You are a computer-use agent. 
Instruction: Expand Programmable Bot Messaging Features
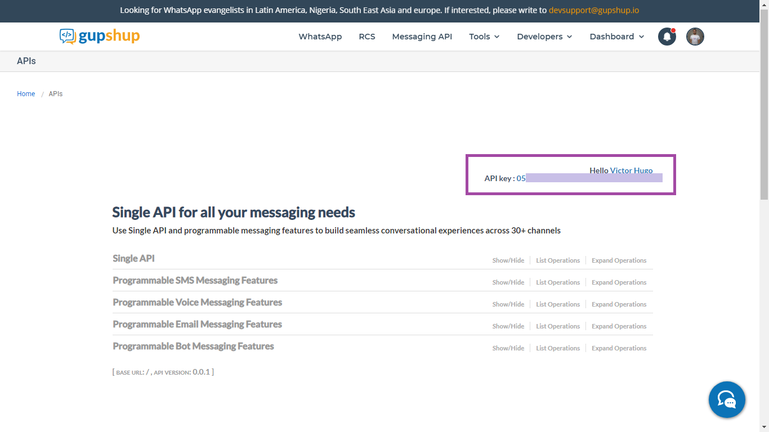(193, 346)
